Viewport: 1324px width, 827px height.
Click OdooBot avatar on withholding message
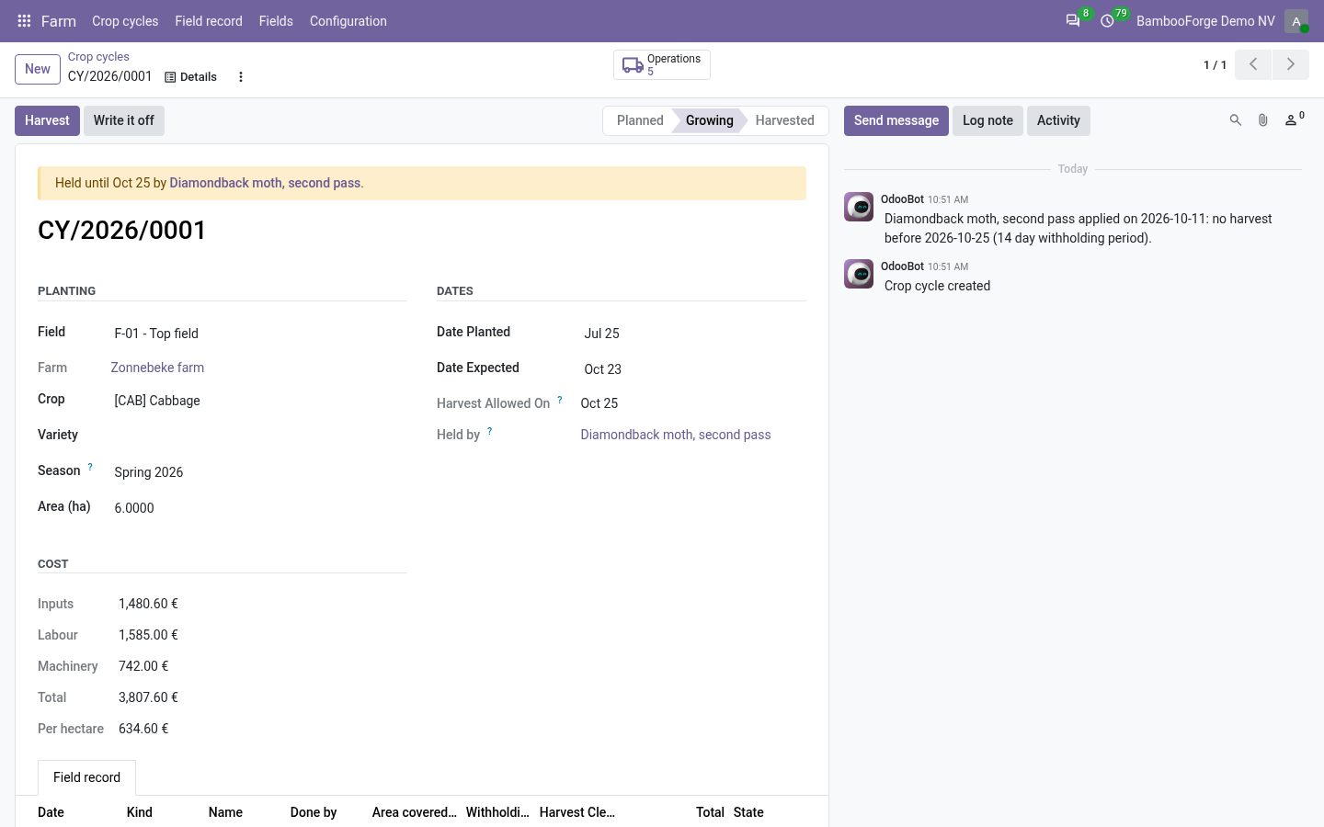pos(859,207)
